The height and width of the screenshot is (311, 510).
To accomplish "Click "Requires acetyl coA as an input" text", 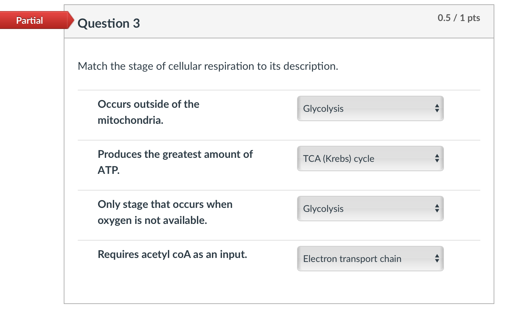I will (x=172, y=254).
